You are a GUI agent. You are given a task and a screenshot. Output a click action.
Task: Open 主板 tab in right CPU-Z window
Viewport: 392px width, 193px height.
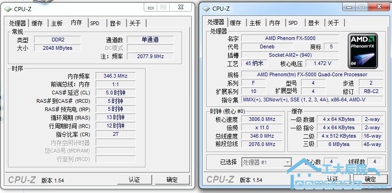pos(255,23)
